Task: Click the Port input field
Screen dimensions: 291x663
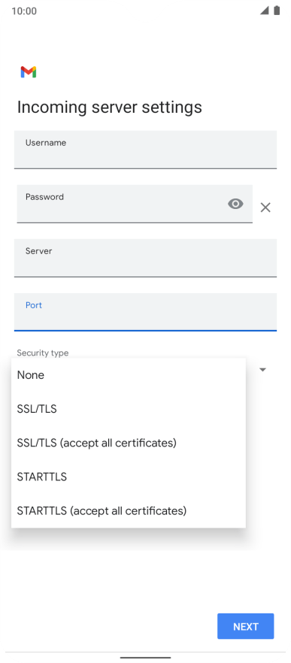Action: tap(146, 312)
